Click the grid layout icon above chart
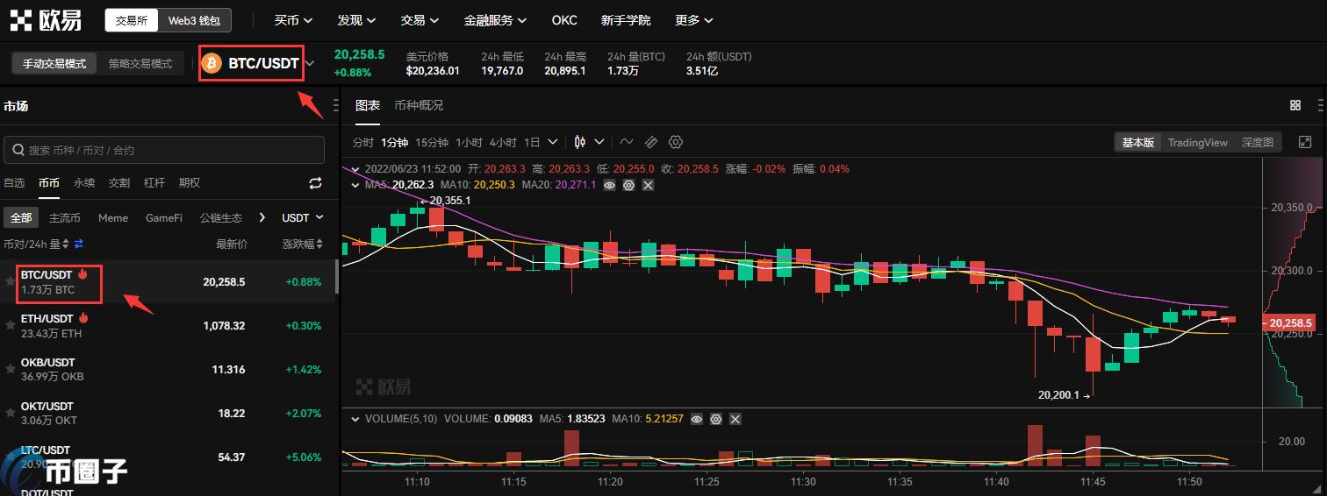1327x496 pixels. click(x=1295, y=105)
